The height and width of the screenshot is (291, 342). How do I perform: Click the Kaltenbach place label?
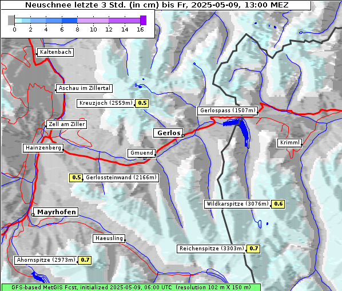[x=55, y=52]
